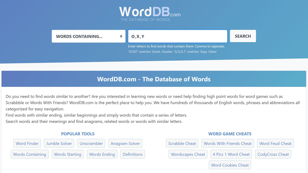
Task: Open the Words Starting tool
Action: (68, 154)
